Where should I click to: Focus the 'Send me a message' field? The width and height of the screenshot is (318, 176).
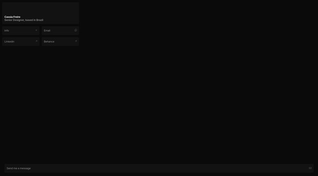(159, 169)
